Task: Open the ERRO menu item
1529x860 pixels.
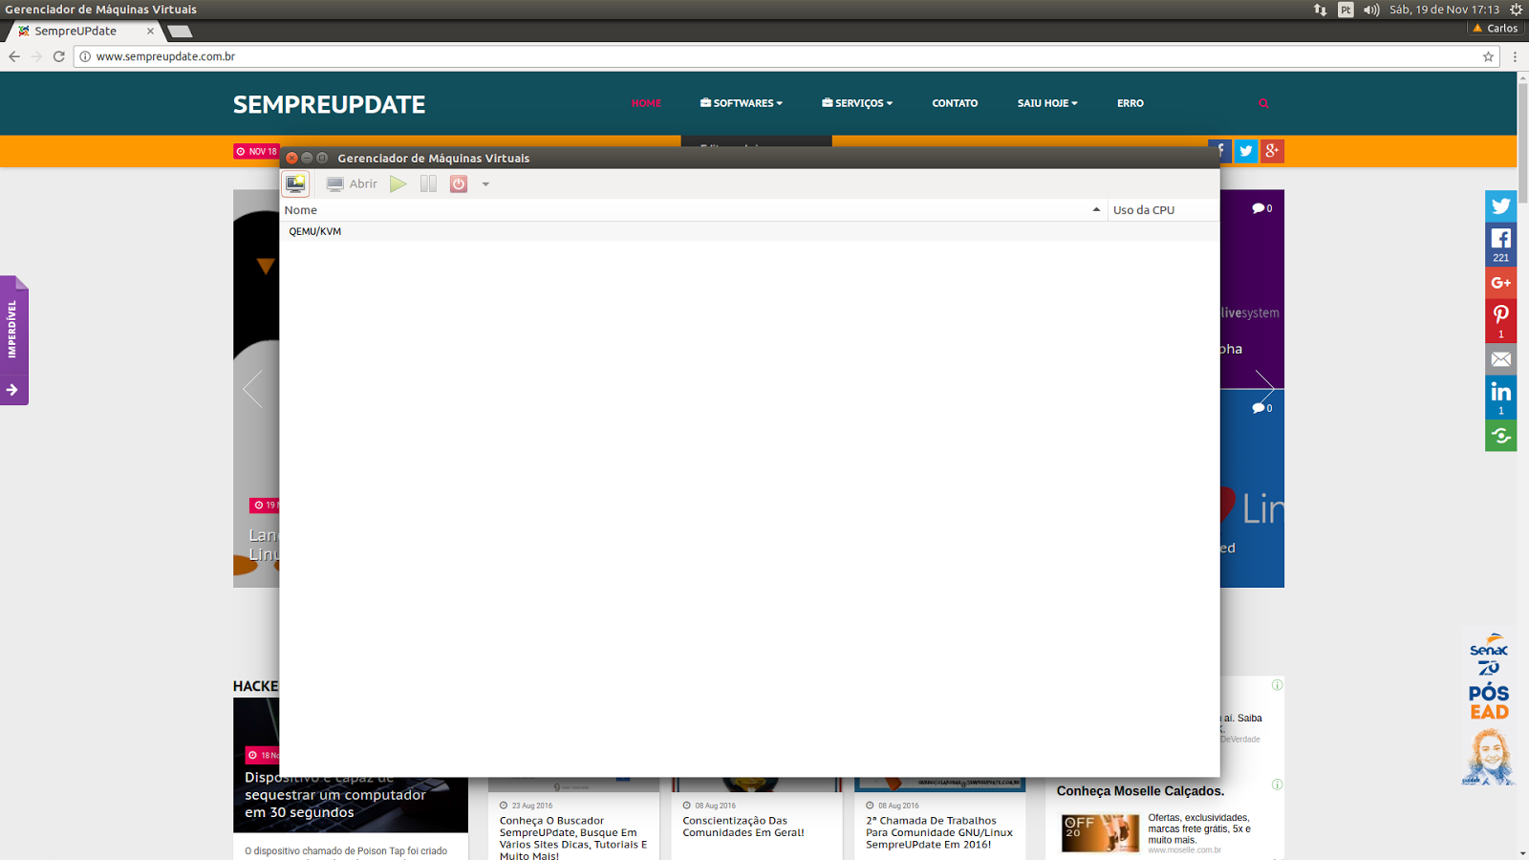Action: click(1130, 103)
